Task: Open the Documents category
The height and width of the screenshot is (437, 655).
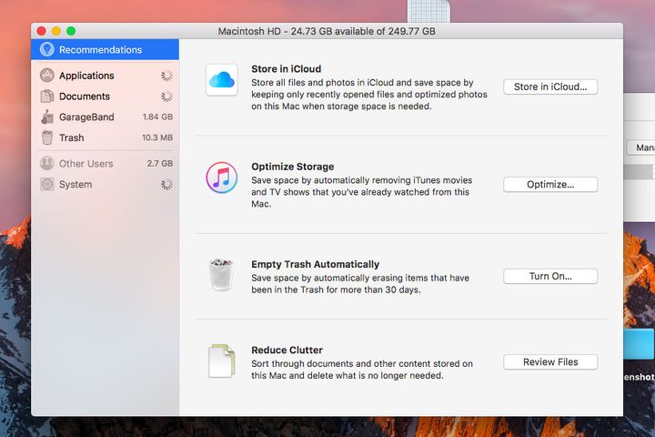Action: (105, 97)
